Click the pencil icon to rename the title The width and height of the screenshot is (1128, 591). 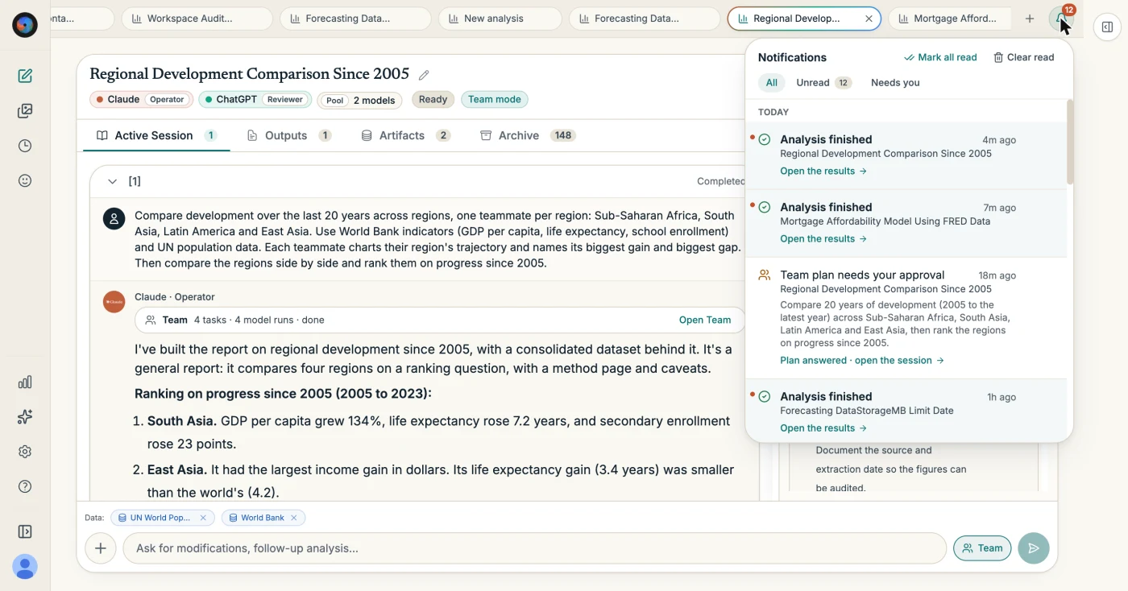(x=424, y=75)
